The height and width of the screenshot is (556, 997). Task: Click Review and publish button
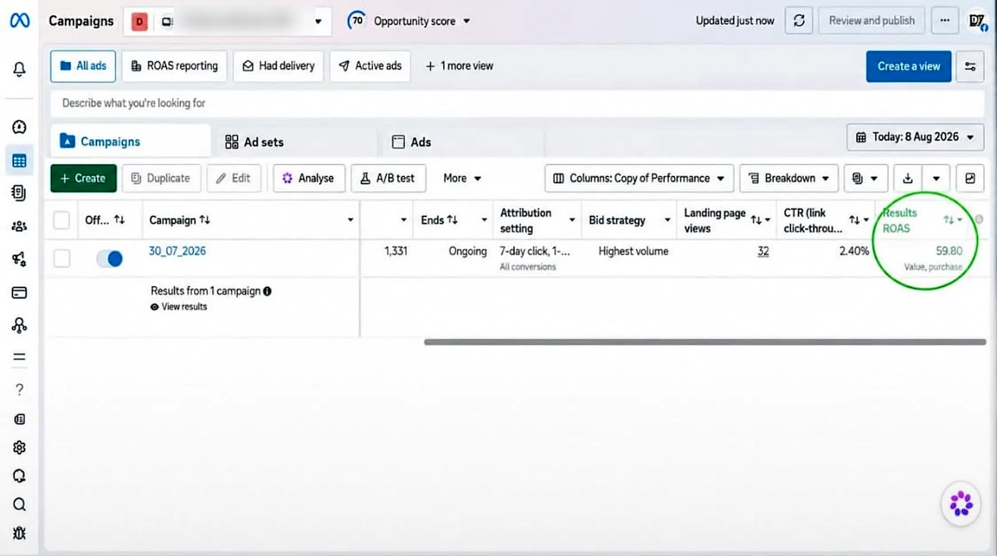(x=872, y=21)
